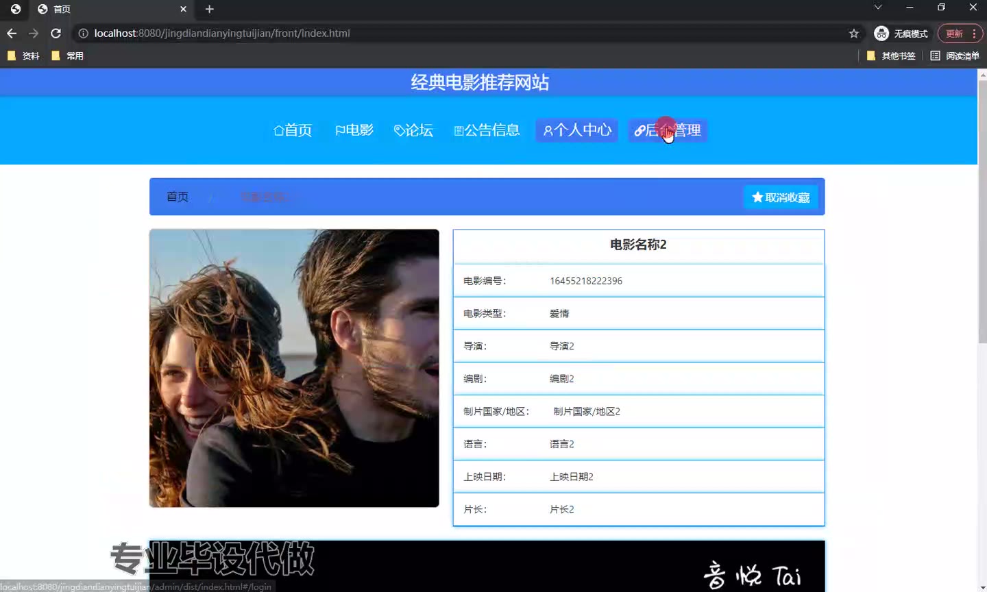Click the site info icon in address bar
This screenshot has height=592, width=987.
[83, 33]
